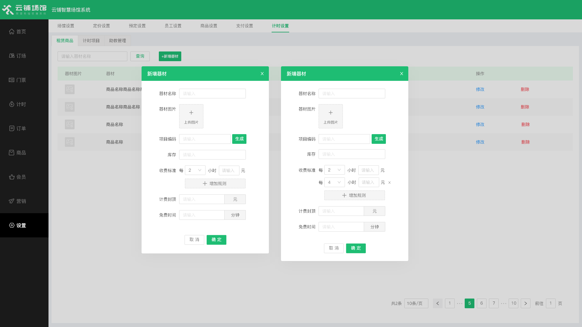Open the 门票 tickets sidebar item
The image size is (582, 327).
click(17, 80)
